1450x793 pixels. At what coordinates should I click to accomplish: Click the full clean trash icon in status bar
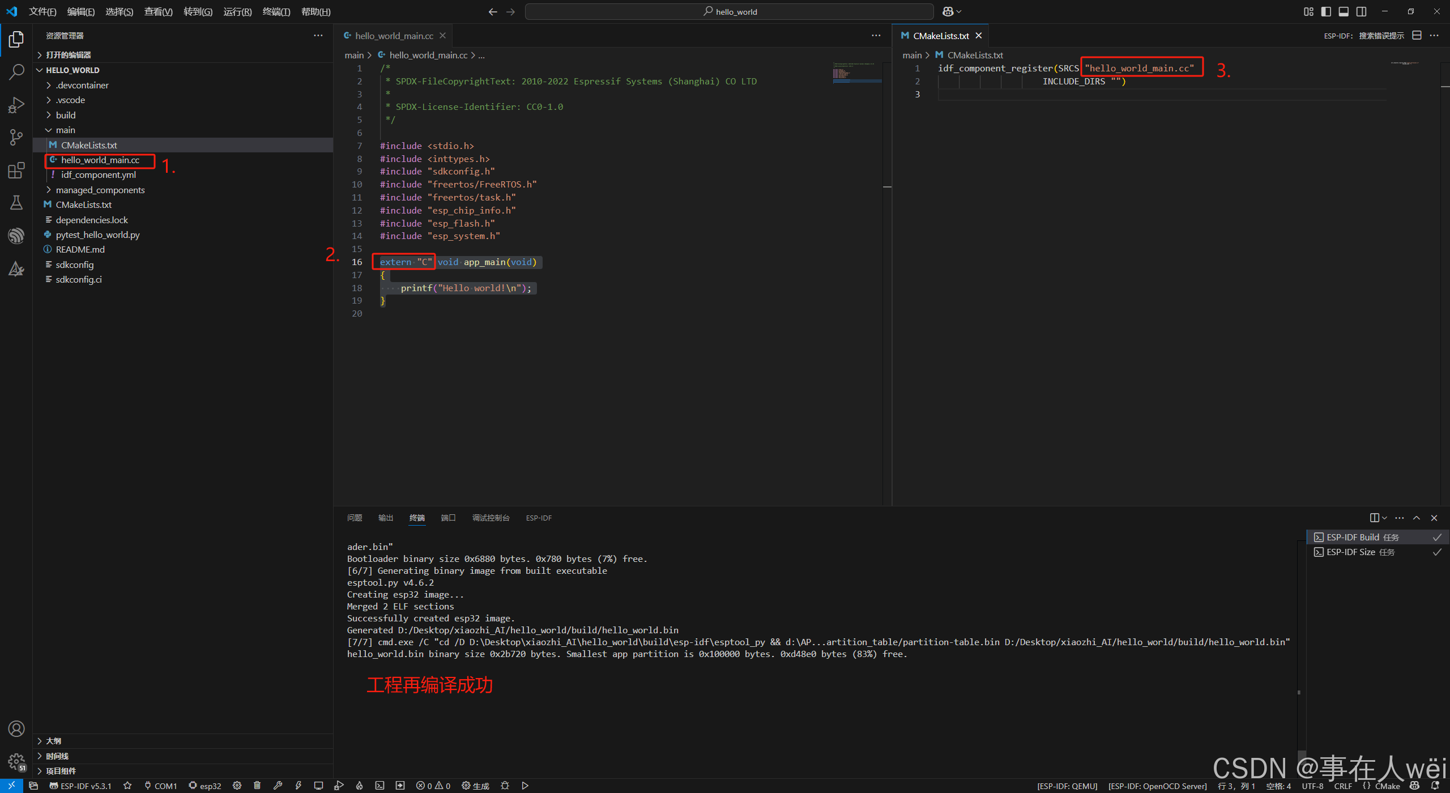(257, 786)
